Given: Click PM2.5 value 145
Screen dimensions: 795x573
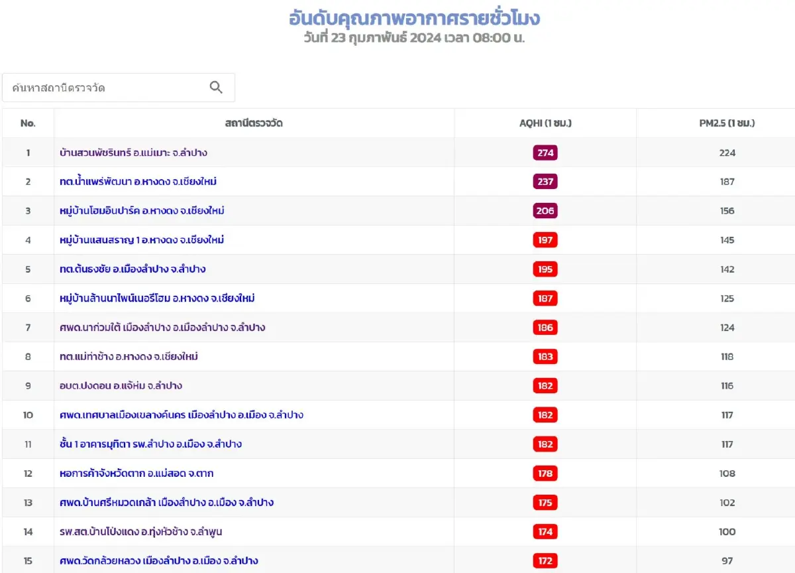Looking at the screenshot, I should (727, 240).
